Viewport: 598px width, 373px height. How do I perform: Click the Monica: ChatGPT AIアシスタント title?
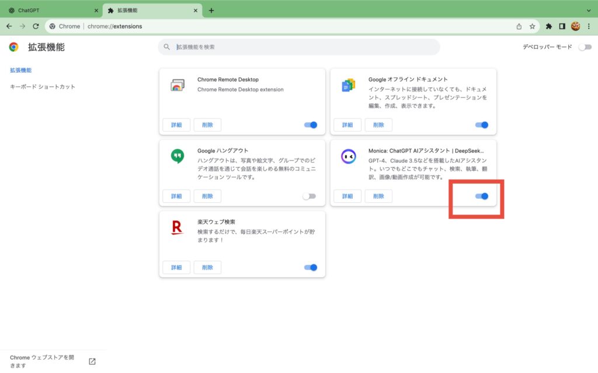pos(426,151)
